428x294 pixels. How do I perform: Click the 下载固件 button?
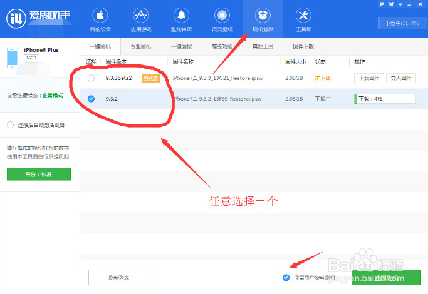click(369, 78)
